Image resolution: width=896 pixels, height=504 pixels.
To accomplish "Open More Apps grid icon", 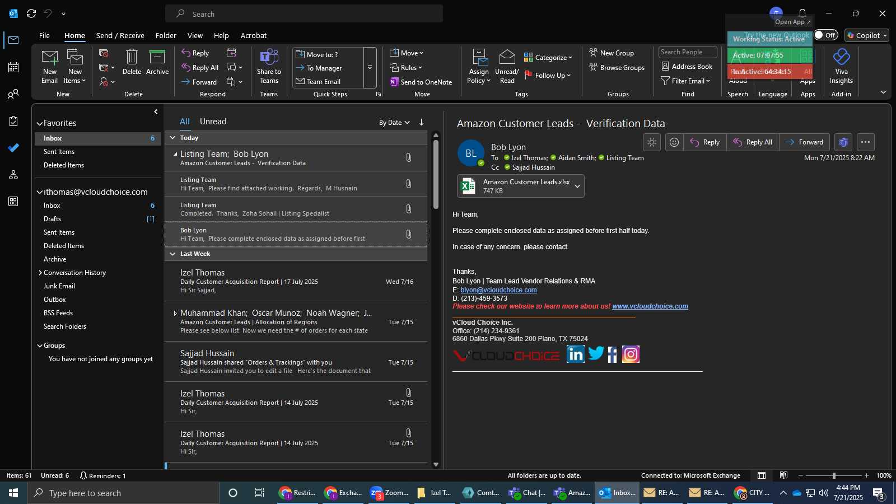I will (x=13, y=202).
